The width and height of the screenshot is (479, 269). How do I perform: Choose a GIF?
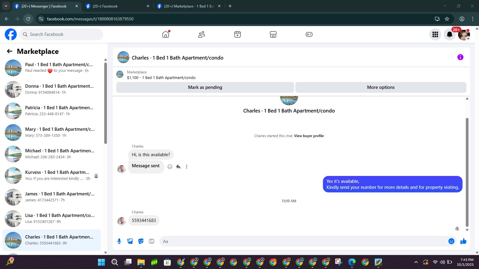pyautogui.click(x=152, y=241)
